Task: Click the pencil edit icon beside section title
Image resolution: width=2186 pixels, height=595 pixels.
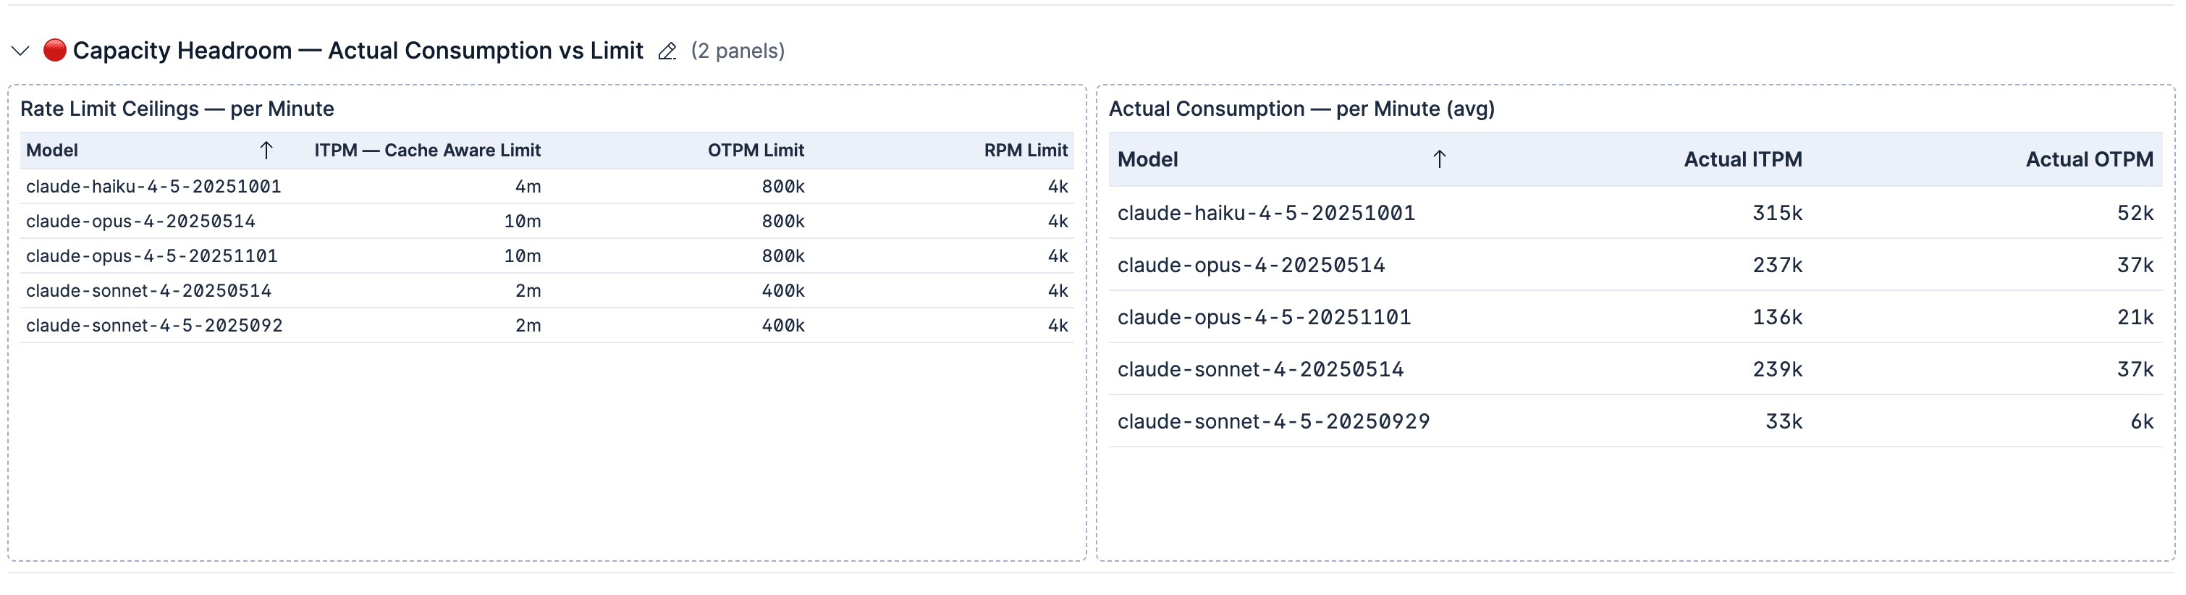Action: 667,51
